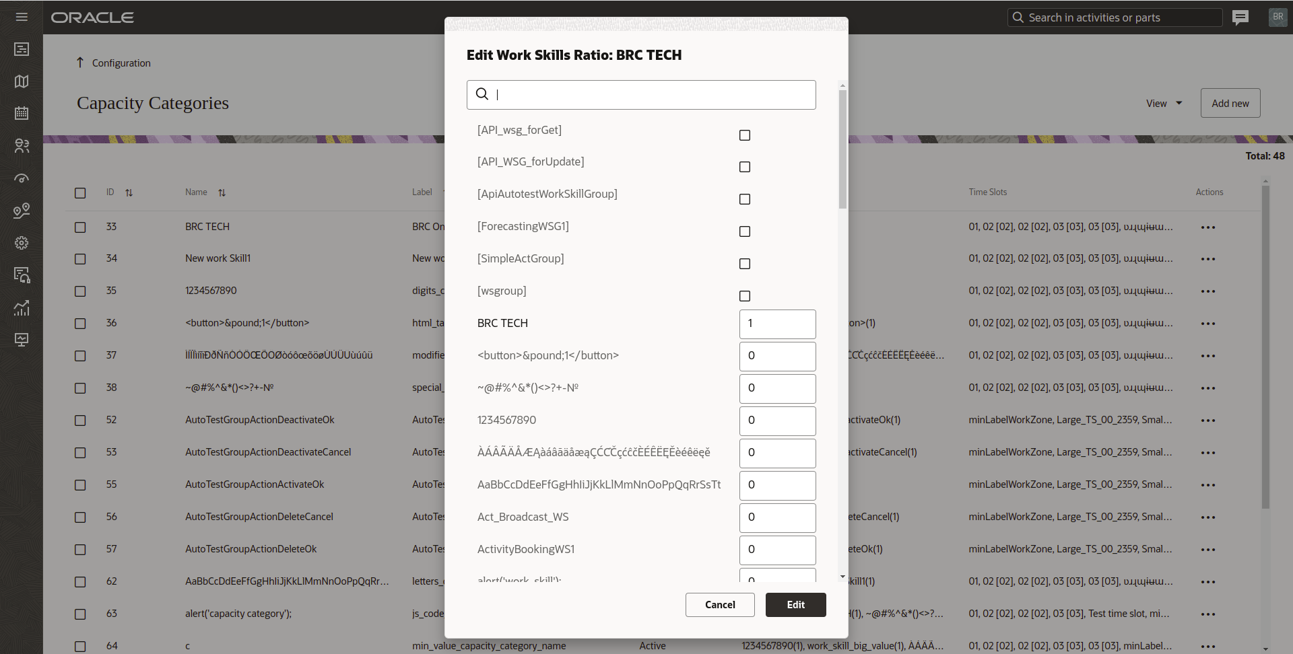Click the Cancel button in dialog
The image size is (1293, 654).
(x=720, y=605)
